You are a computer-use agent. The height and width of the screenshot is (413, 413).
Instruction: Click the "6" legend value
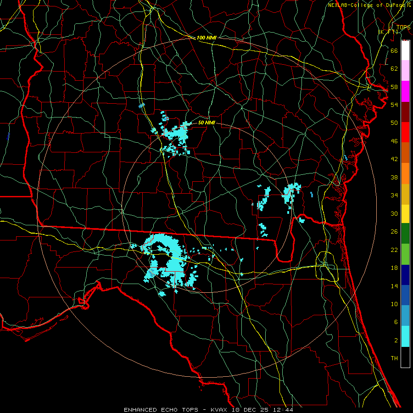pos(396,322)
